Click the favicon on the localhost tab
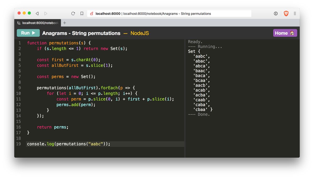 19,23
